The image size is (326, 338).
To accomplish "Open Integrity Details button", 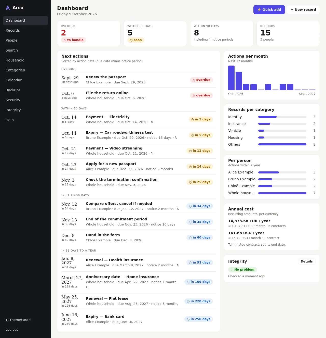I will [x=307, y=261].
